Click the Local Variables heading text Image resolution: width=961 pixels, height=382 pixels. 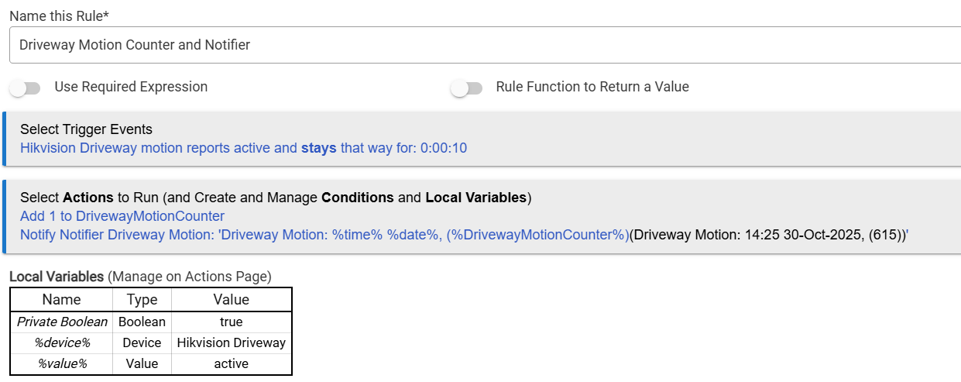tap(57, 276)
